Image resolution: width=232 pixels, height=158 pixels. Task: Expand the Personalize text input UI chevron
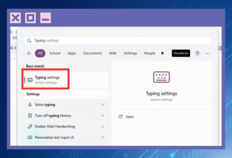[103, 137]
